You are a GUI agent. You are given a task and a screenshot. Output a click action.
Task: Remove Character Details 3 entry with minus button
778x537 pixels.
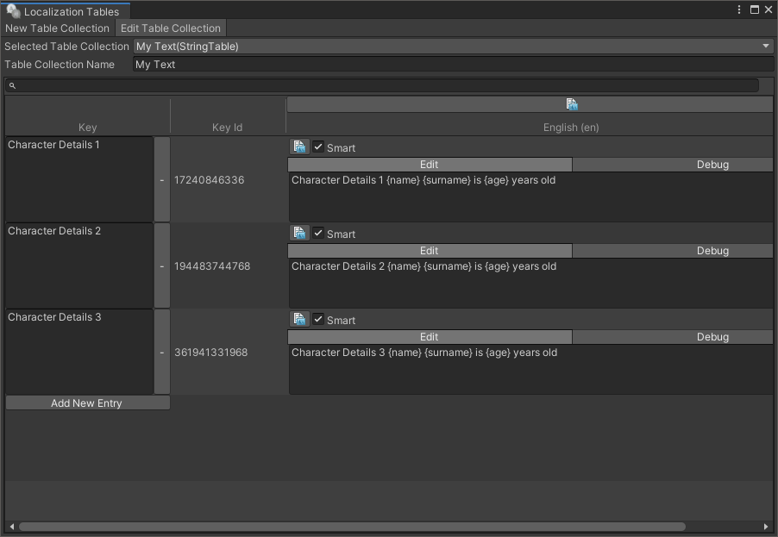[161, 353]
